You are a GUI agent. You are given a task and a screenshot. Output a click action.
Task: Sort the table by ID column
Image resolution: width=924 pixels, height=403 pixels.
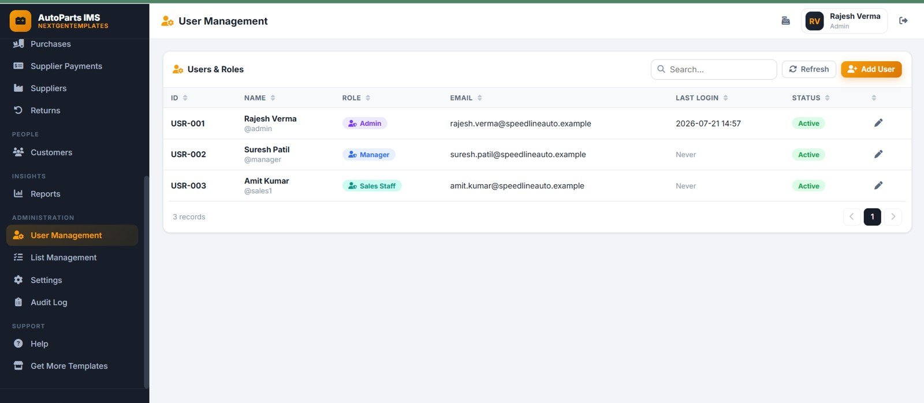(179, 98)
